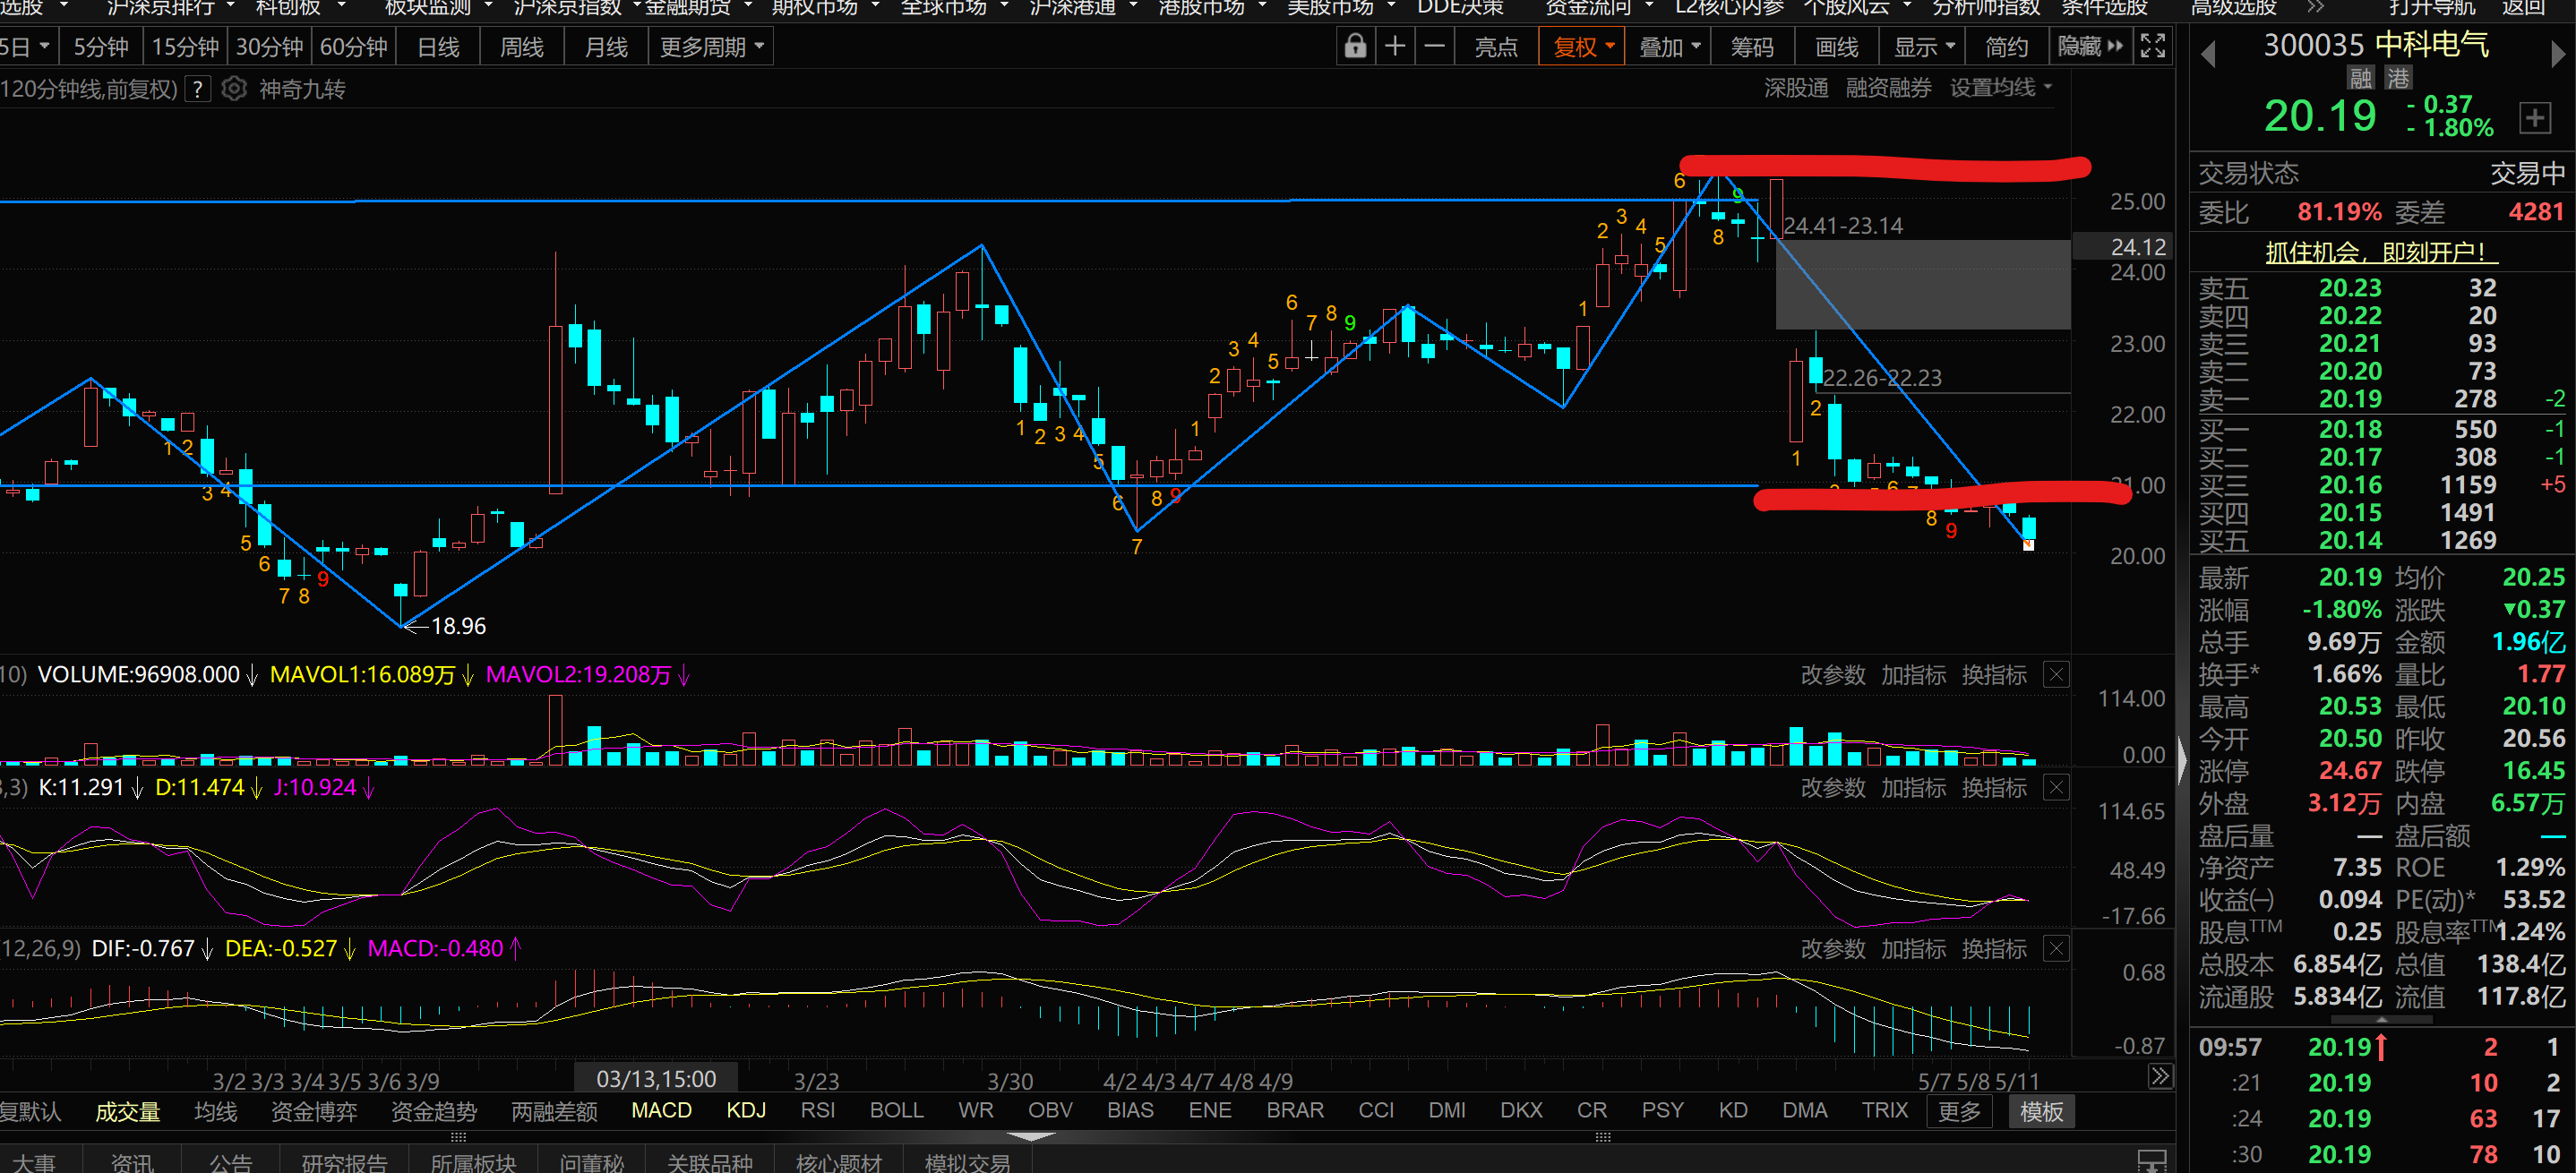Viewport: 2576px width, 1173px height.
Task: Switch to 60分钟 period chart
Action: 353,47
